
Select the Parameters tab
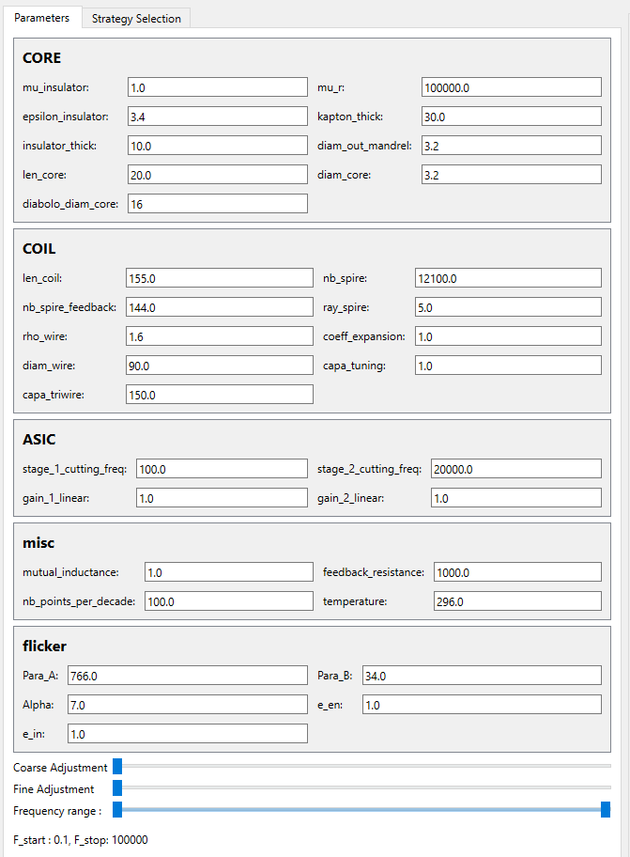(41, 18)
